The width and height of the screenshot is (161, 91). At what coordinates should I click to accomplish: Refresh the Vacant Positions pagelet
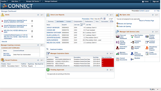[38, 60]
